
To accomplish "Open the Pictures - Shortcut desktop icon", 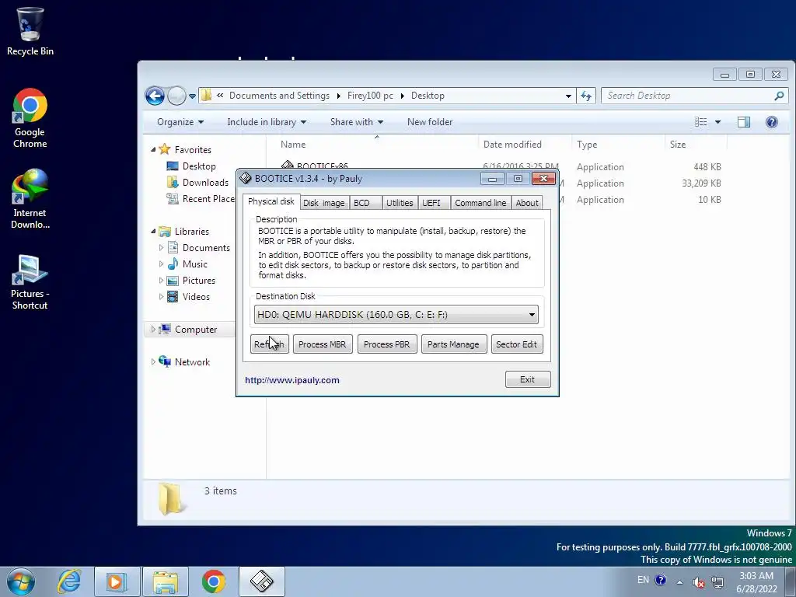I will [x=30, y=281].
